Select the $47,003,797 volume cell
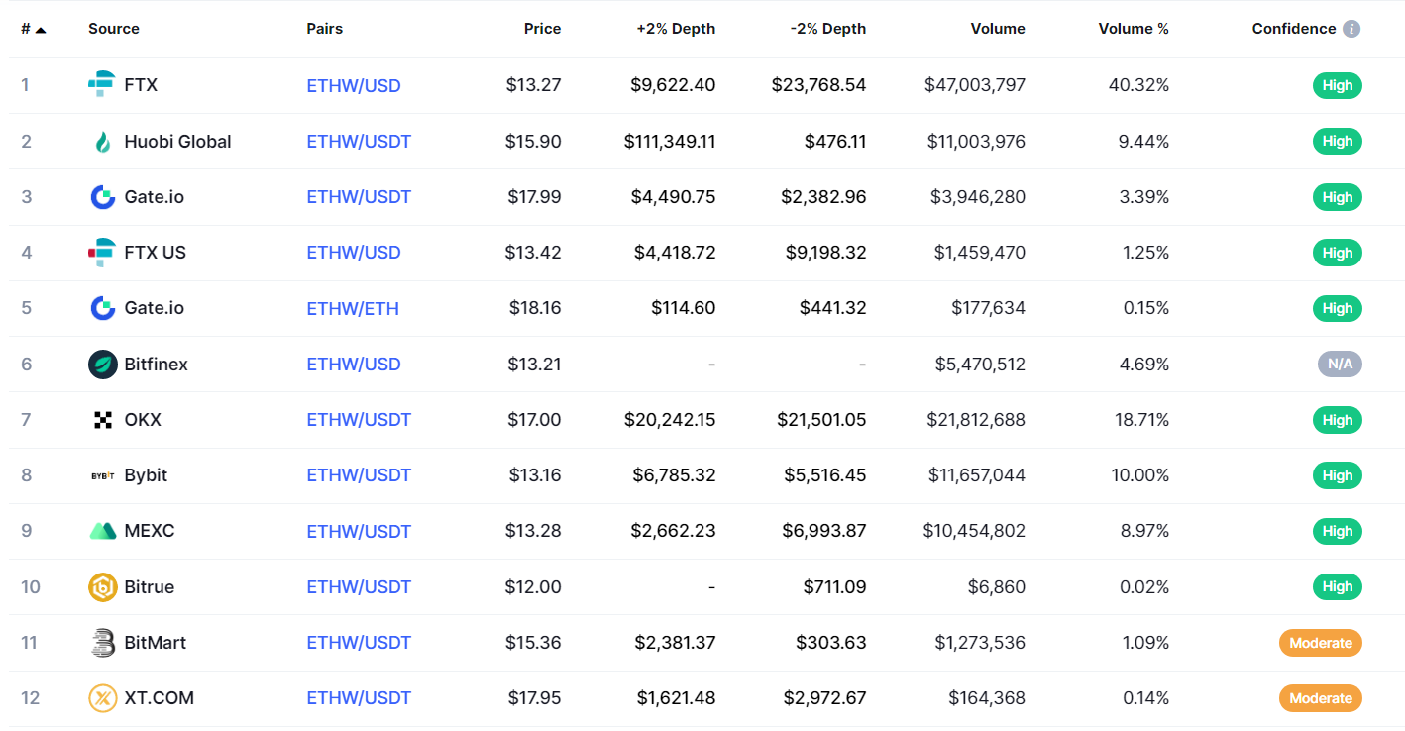The height and width of the screenshot is (731, 1405). tap(975, 85)
